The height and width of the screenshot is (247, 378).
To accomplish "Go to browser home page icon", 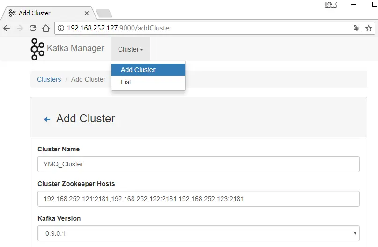I will tap(46, 28).
